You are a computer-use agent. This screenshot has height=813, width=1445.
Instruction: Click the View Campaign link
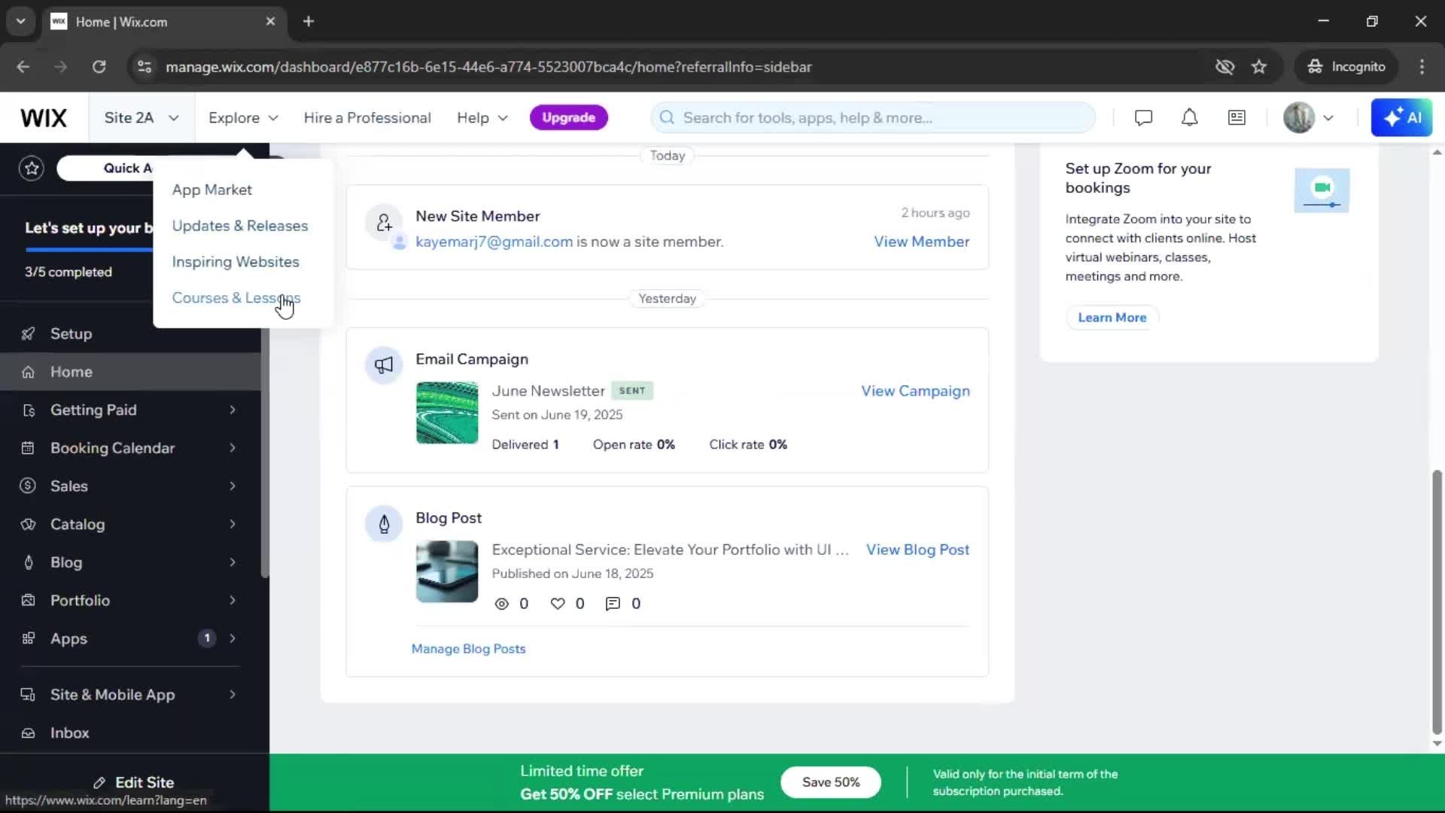click(915, 391)
